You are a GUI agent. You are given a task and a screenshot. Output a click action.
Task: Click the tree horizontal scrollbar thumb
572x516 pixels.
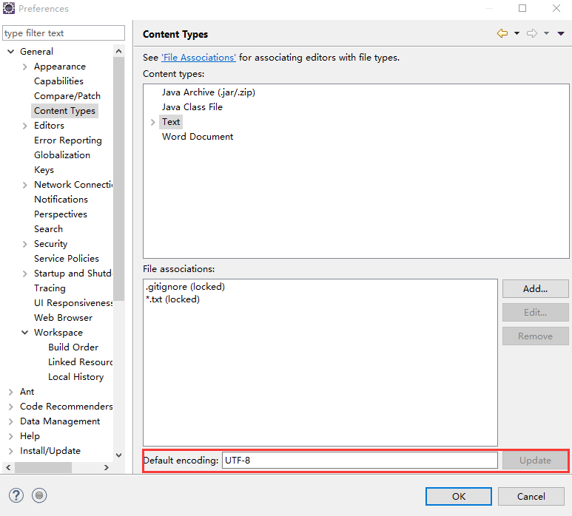point(43,467)
